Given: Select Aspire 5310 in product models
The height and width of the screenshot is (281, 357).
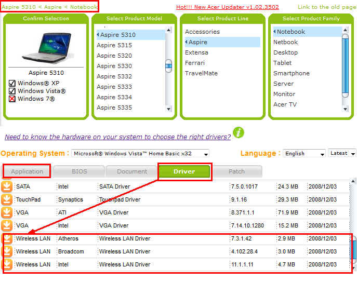Looking at the screenshot, I should tap(131, 35).
